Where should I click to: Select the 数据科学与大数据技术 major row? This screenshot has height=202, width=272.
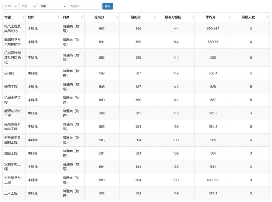tap(13, 42)
